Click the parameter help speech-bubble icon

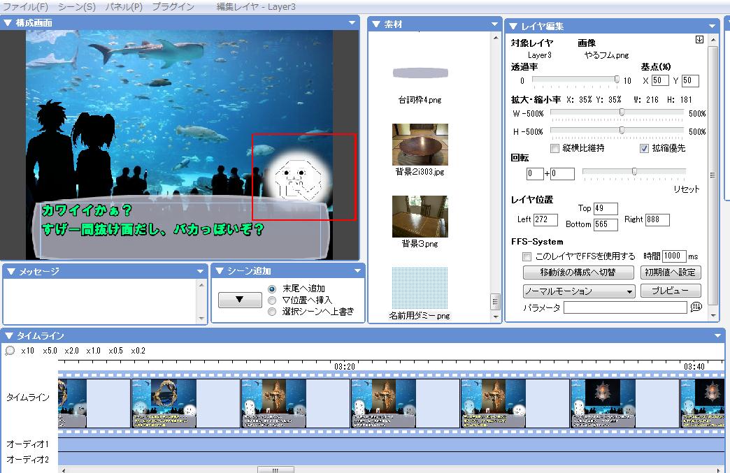[x=696, y=307]
